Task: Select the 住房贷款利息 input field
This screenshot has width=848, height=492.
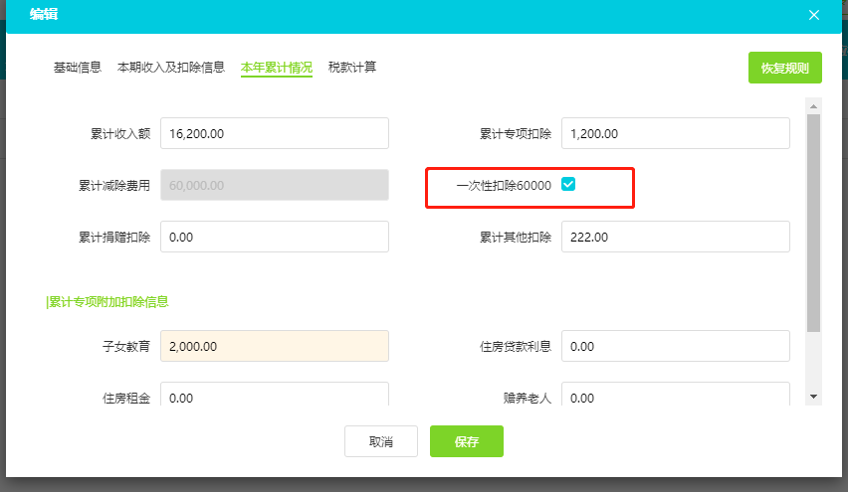Action: point(676,346)
